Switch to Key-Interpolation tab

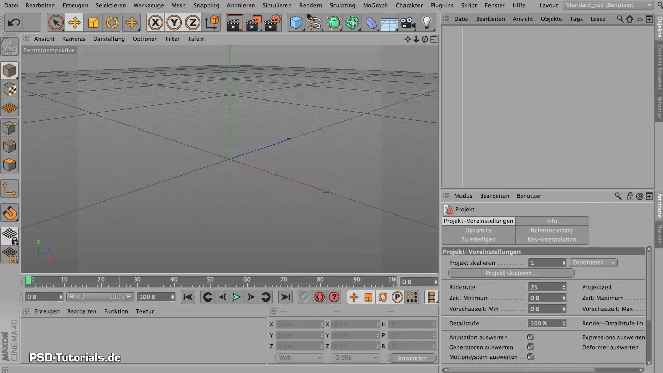click(x=552, y=239)
